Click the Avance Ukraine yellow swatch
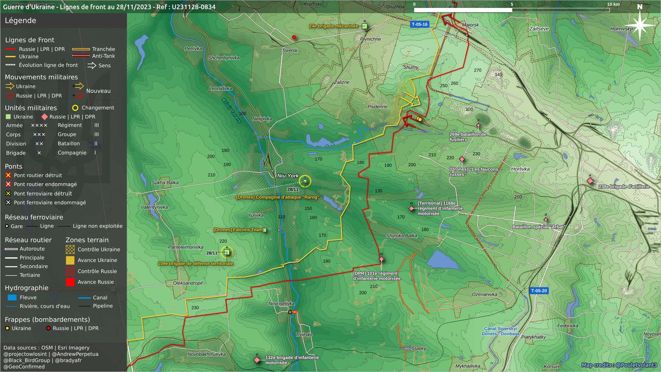Viewport: 661px width, 372px height. (x=70, y=260)
